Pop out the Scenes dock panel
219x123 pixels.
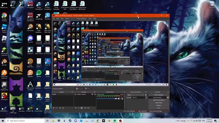[x=72, y=92]
